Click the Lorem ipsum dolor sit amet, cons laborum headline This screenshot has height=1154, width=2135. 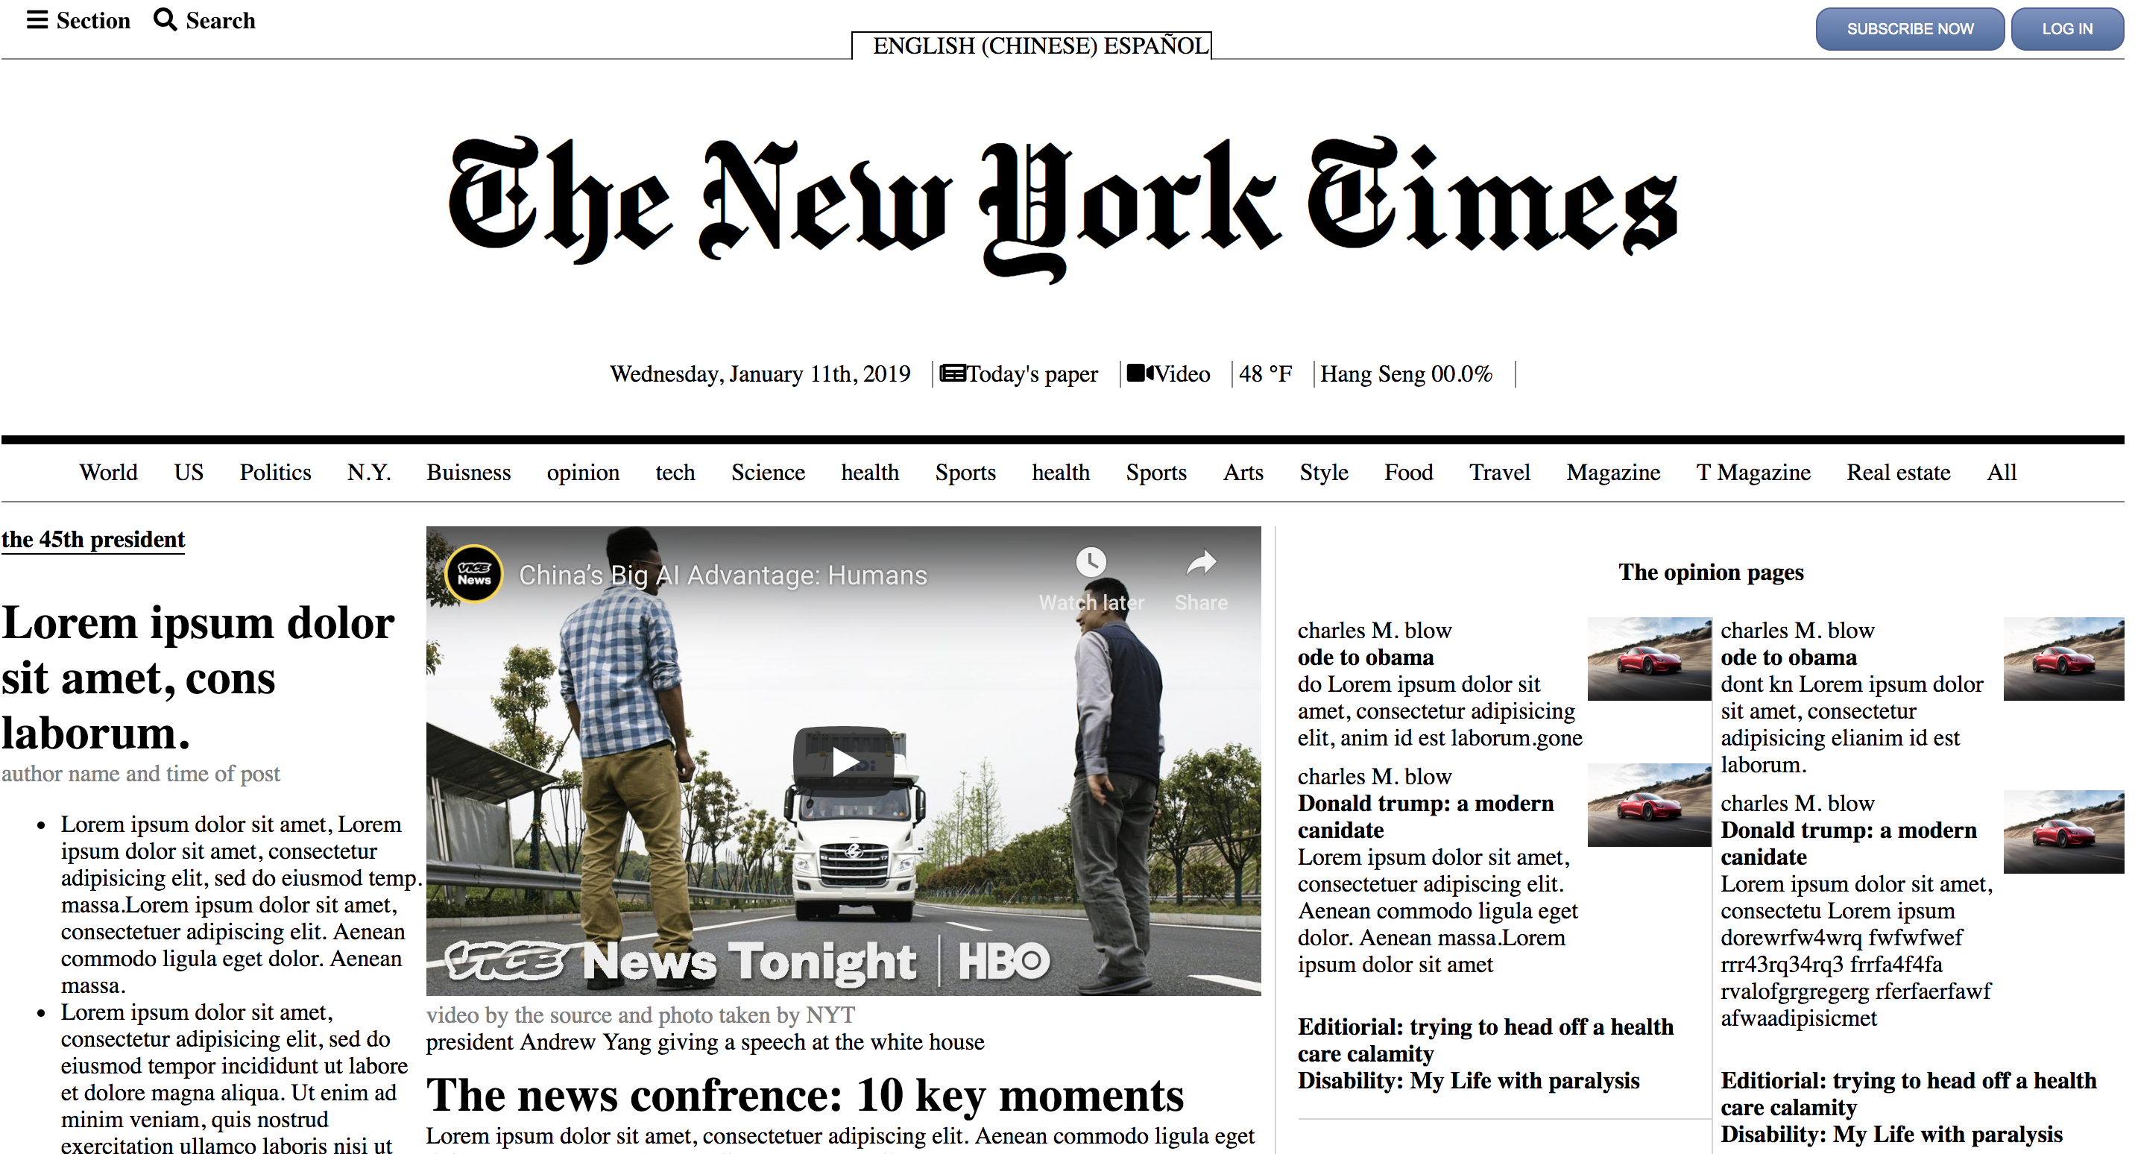[x=199, y=678]
